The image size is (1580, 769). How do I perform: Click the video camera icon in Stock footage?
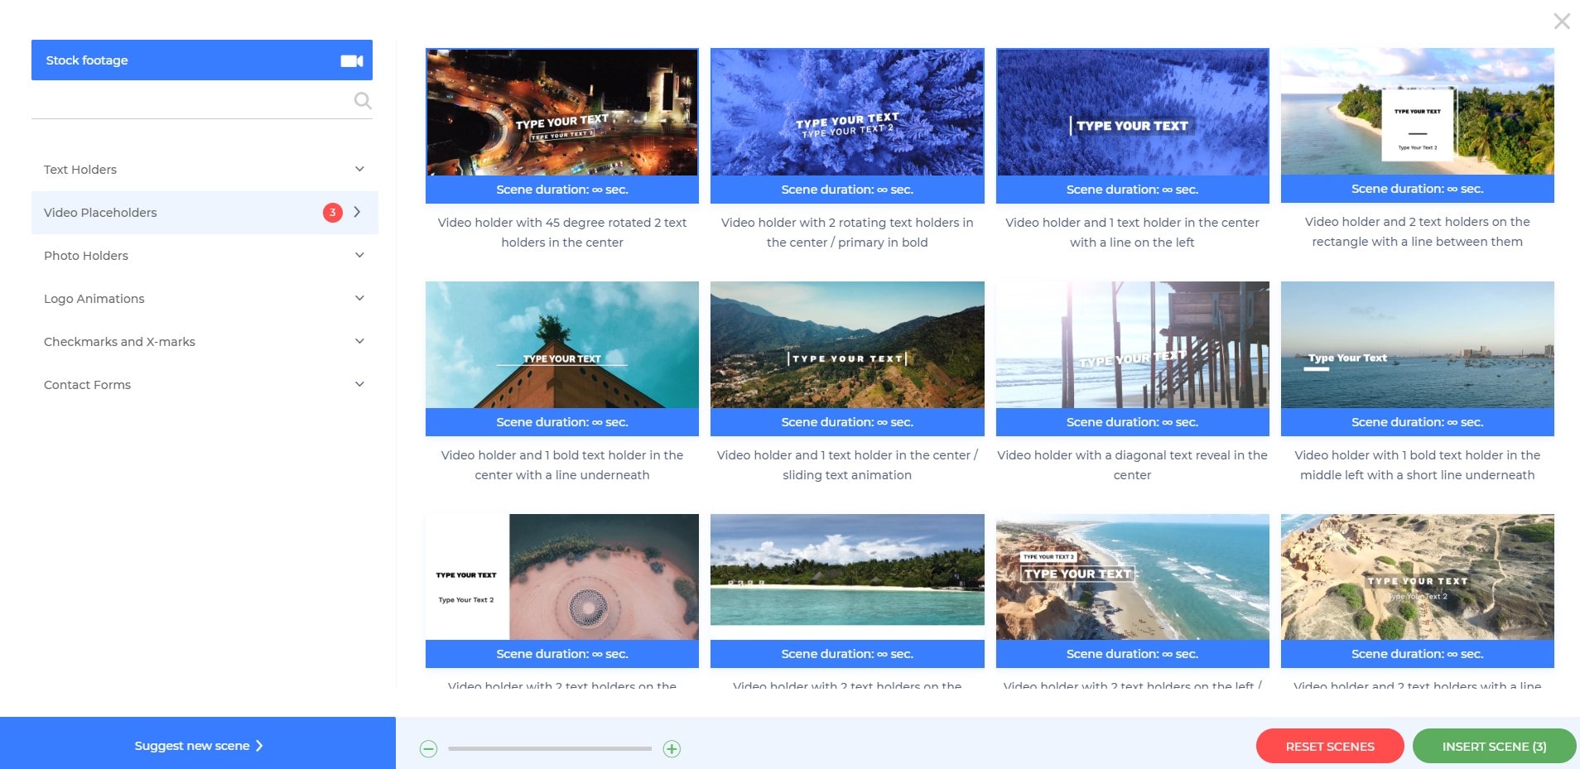click(x=352, y=60)
